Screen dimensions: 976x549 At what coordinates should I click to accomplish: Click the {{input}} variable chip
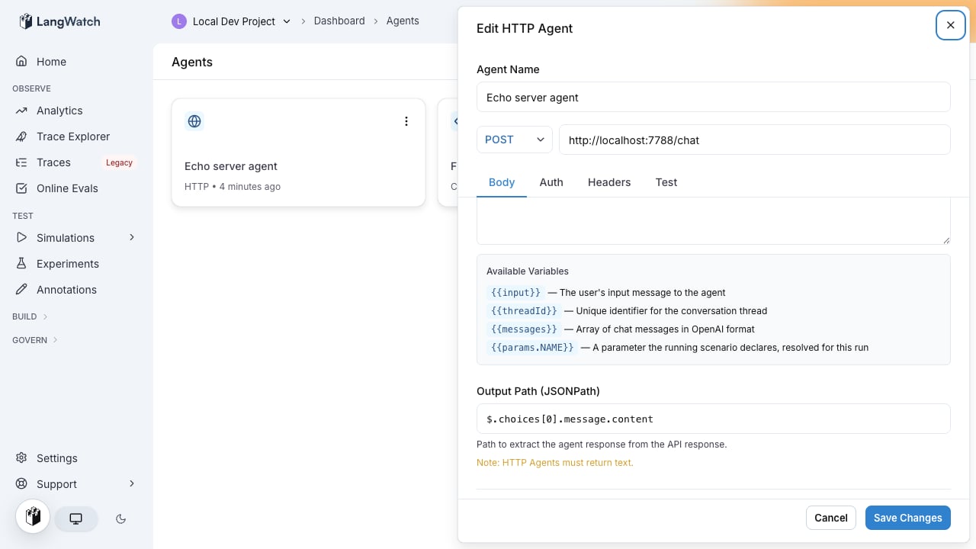click(516, 293)
